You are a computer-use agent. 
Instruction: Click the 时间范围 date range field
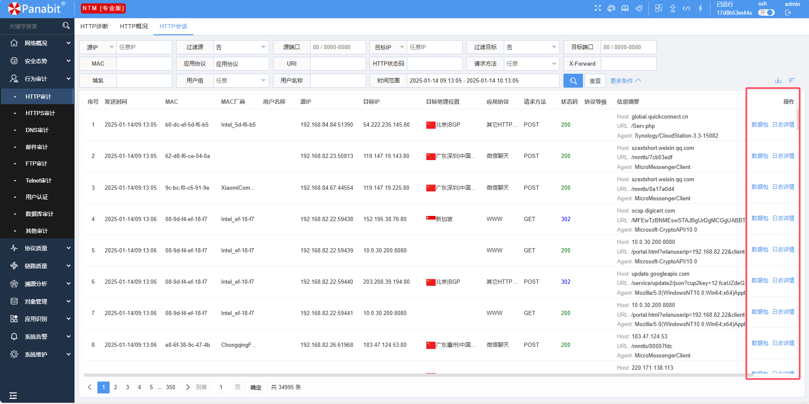point(483,80)
